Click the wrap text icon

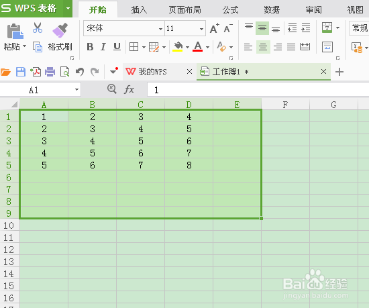[x=327, y=47]
